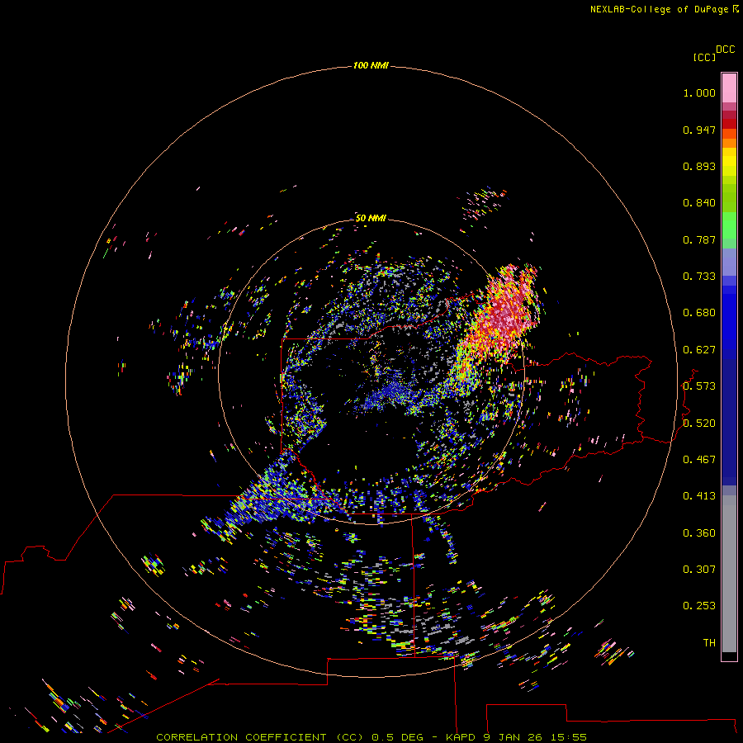The image size is (743, 743).
Task: Click the 0.733 scale value
Action: point(699,277)
